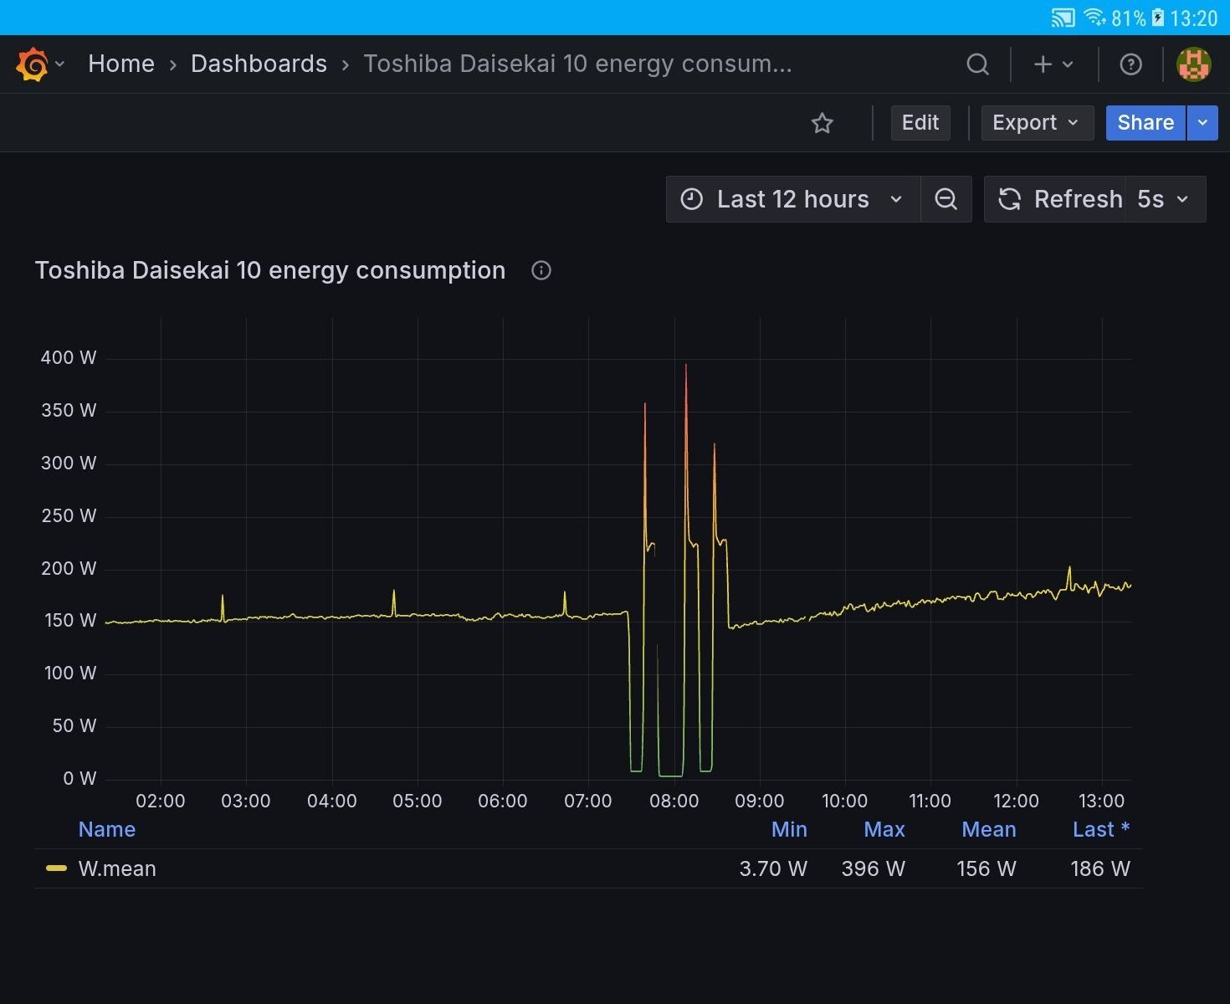Sort legend by Name column

106,829
